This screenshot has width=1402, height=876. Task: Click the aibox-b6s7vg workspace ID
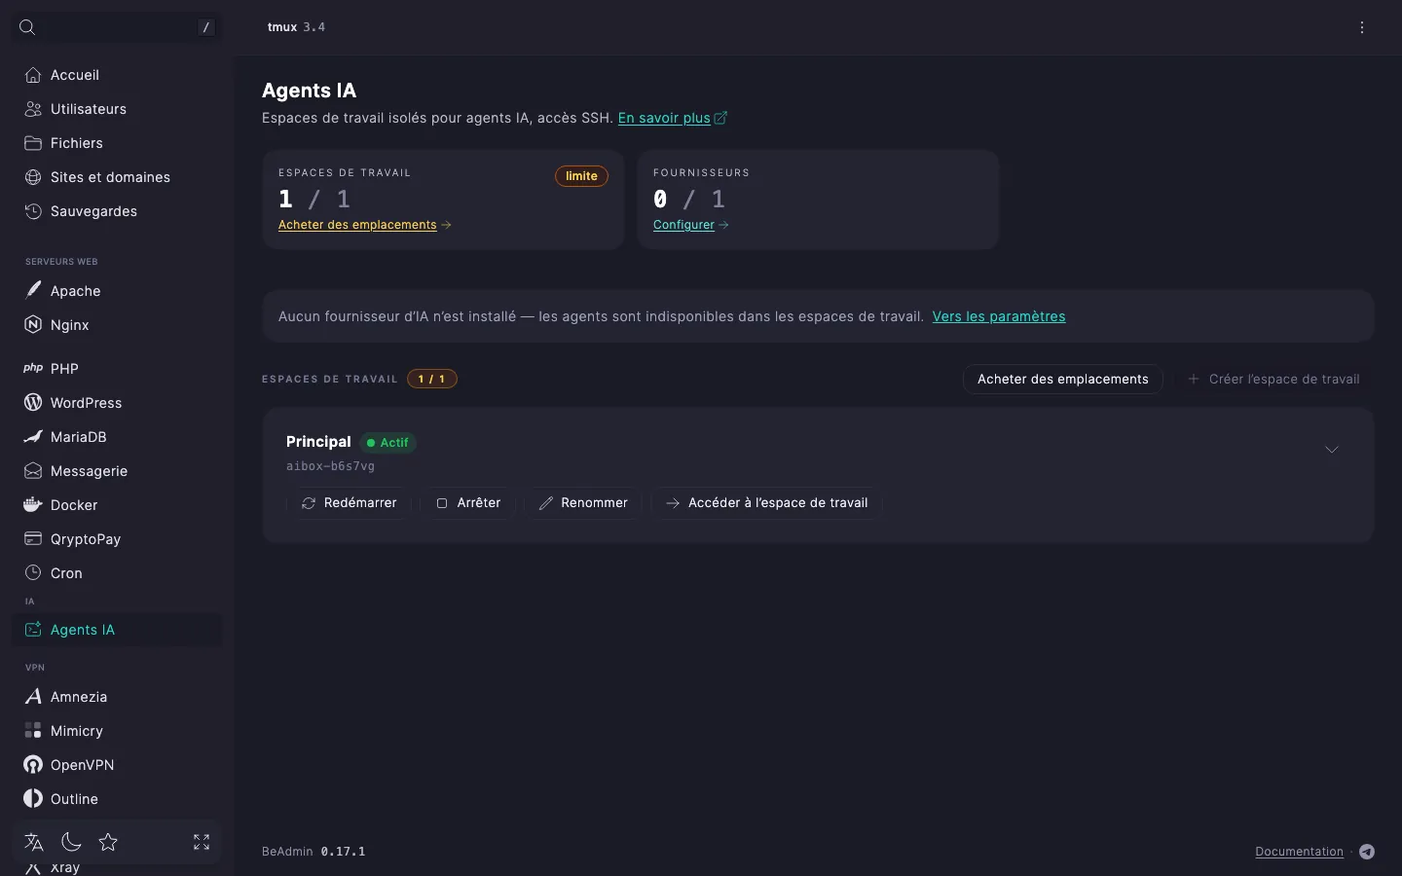click(330, 466)
